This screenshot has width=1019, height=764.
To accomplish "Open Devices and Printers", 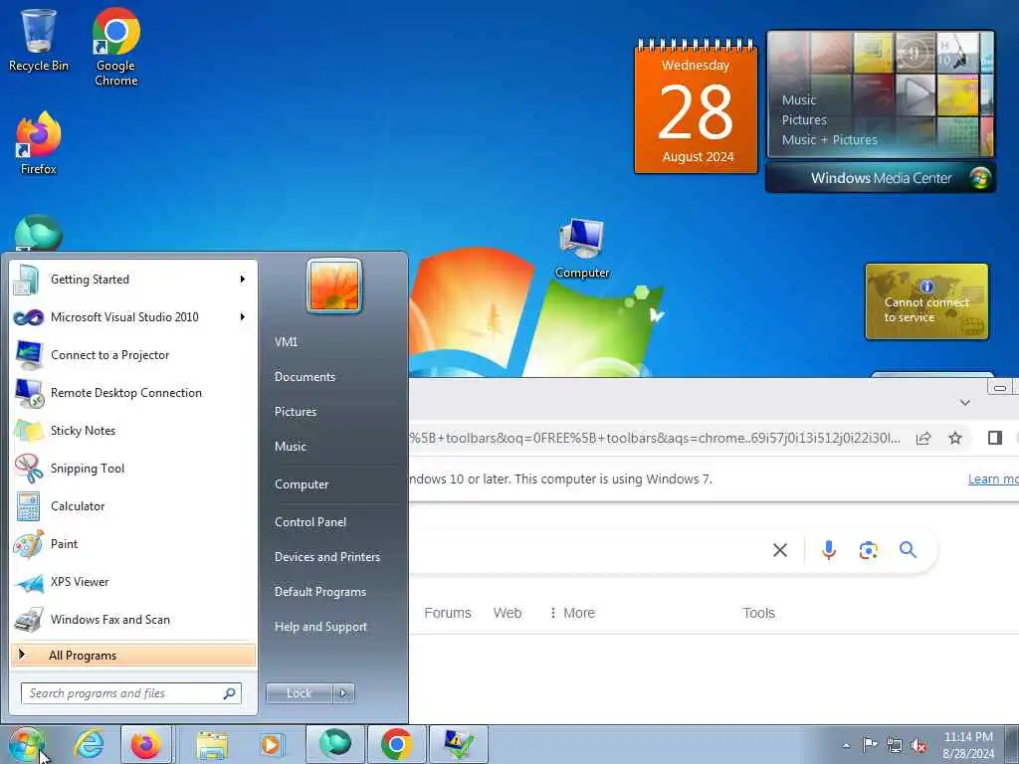I will click(x=327, y=557).
